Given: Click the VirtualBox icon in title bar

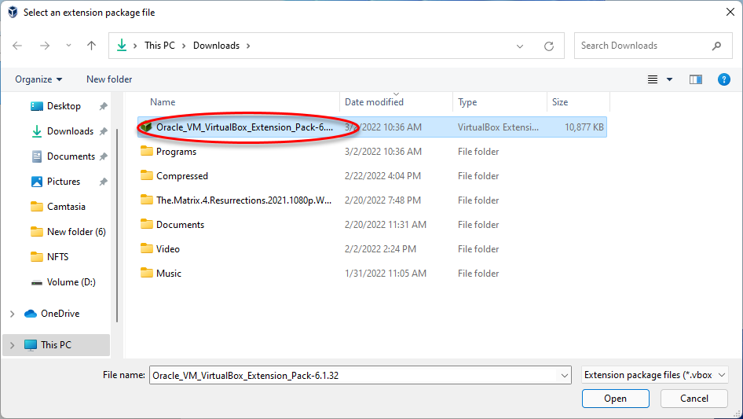Looking at the screenshot, I should [x=13, y=13].
